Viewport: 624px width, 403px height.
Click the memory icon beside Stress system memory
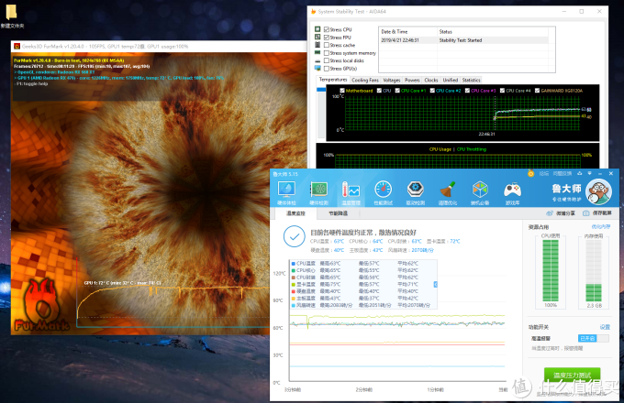pos(318,52)
